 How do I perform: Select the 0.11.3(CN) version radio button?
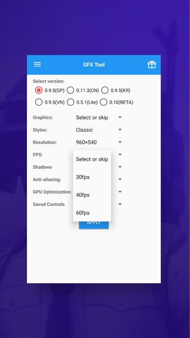70,90
